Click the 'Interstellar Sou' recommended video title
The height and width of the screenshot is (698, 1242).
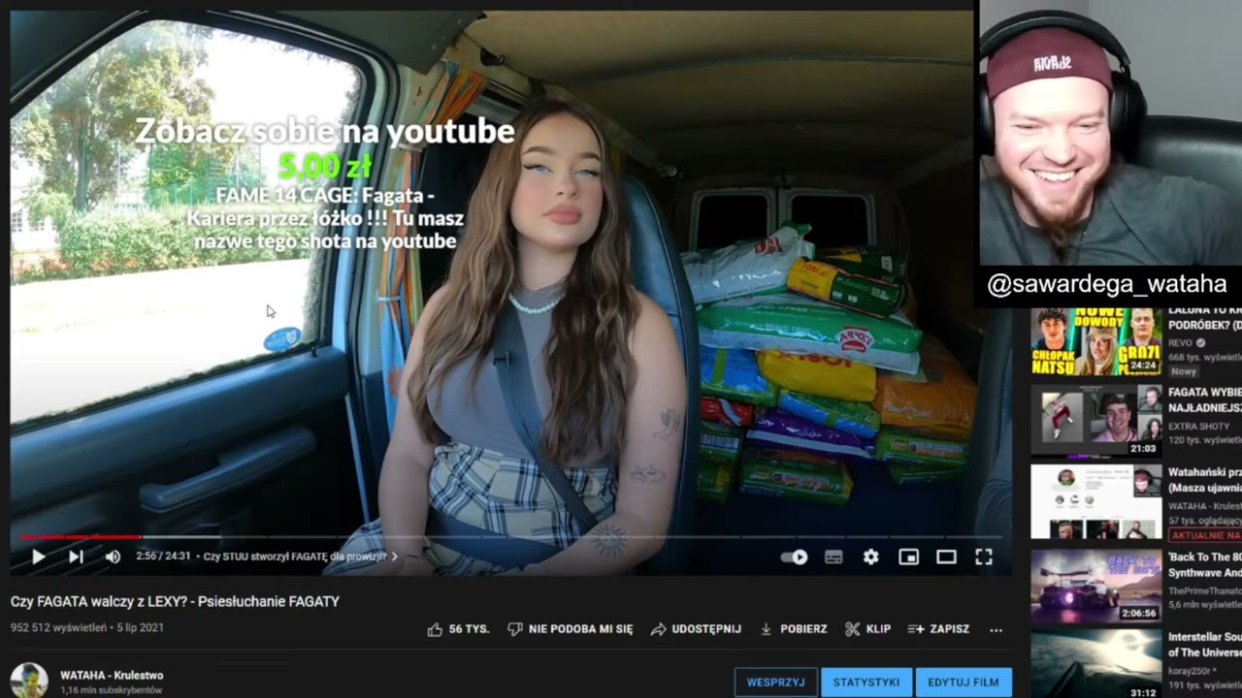click(x=1204, y=644)
